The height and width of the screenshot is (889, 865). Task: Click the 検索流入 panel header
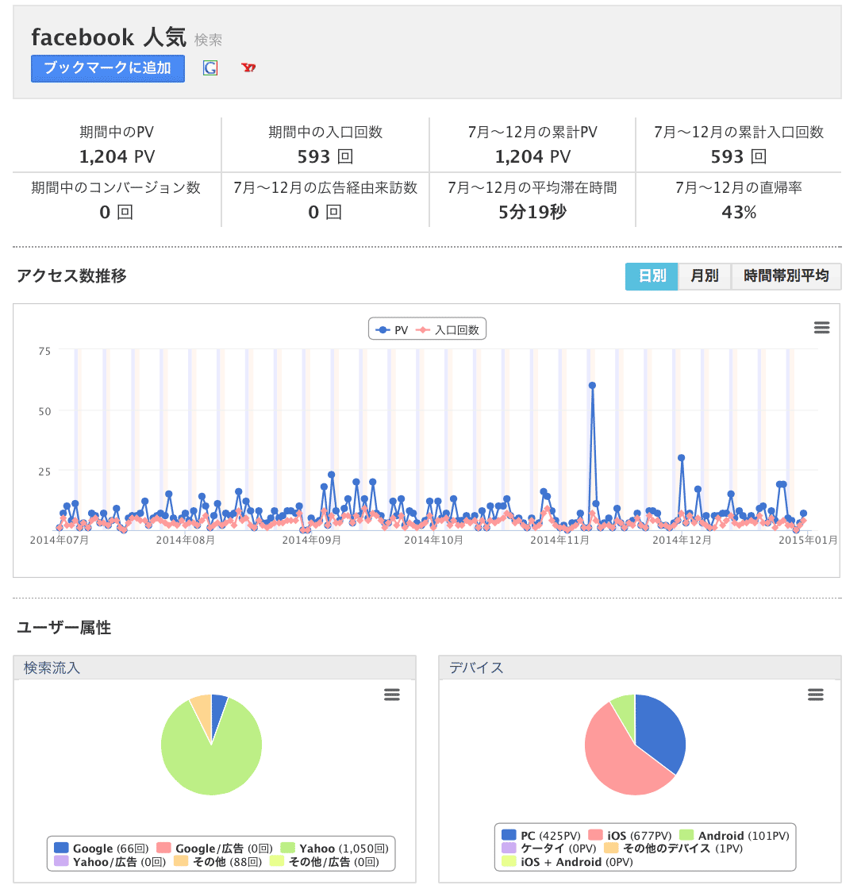(x=215, y=668)
